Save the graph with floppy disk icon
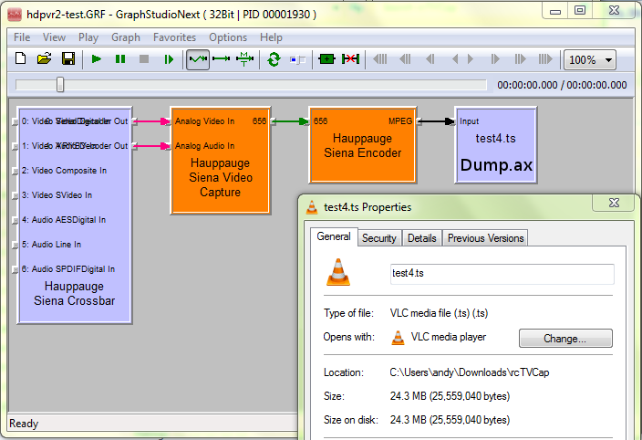Viewport: 642px width, 440px height. (x=68, y=59)
